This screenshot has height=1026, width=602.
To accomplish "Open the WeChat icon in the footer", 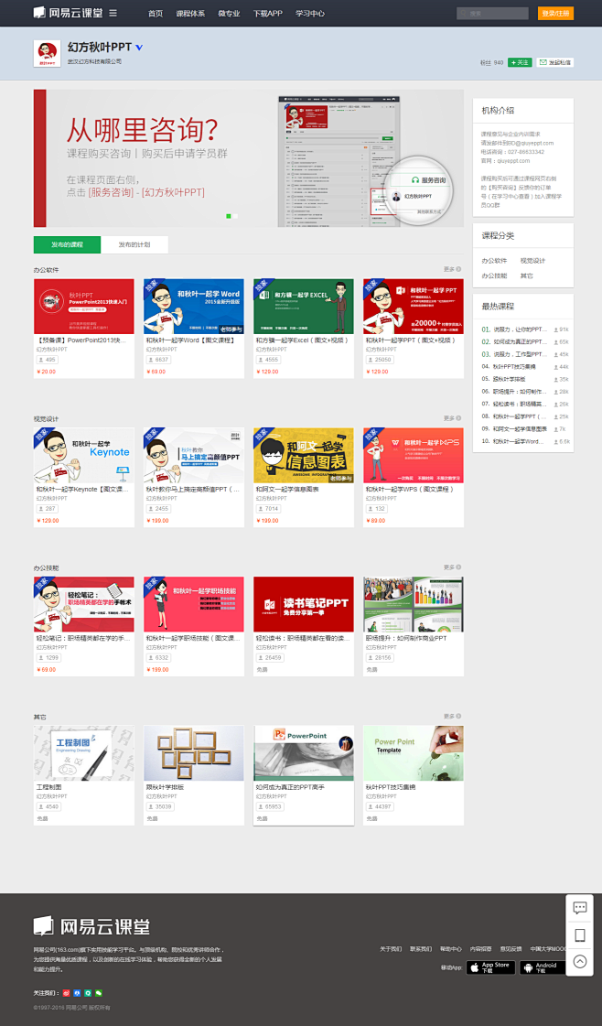I will (x=98, y=992).
